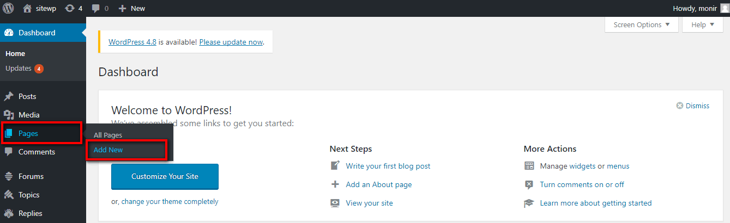Open Forums via the sidebar icon
This screenshot has width=730, height=223.
[9, 176]
